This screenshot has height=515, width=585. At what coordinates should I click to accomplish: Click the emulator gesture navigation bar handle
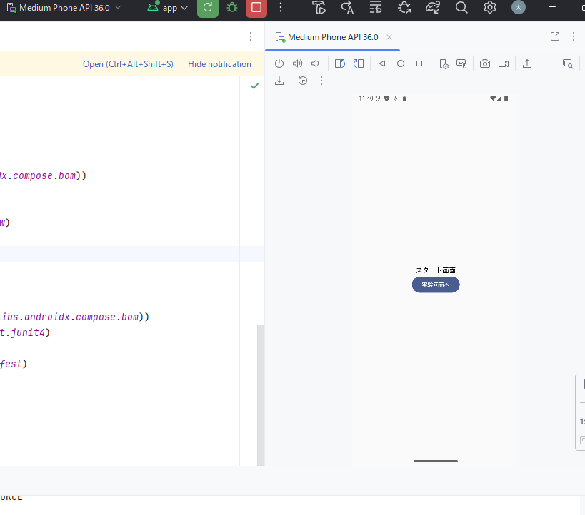pyautogui.click(x=436, y=461)
